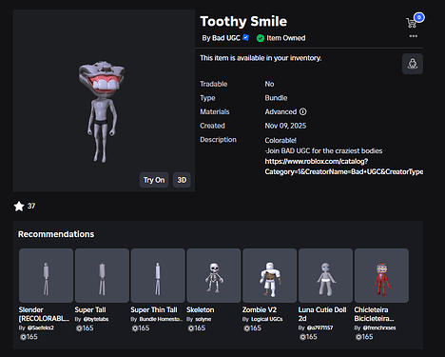The width and height of the screenshot is (445, 357).
Task: Open the Skeleton bundle thumbnail
Action: tap(214, 275)
